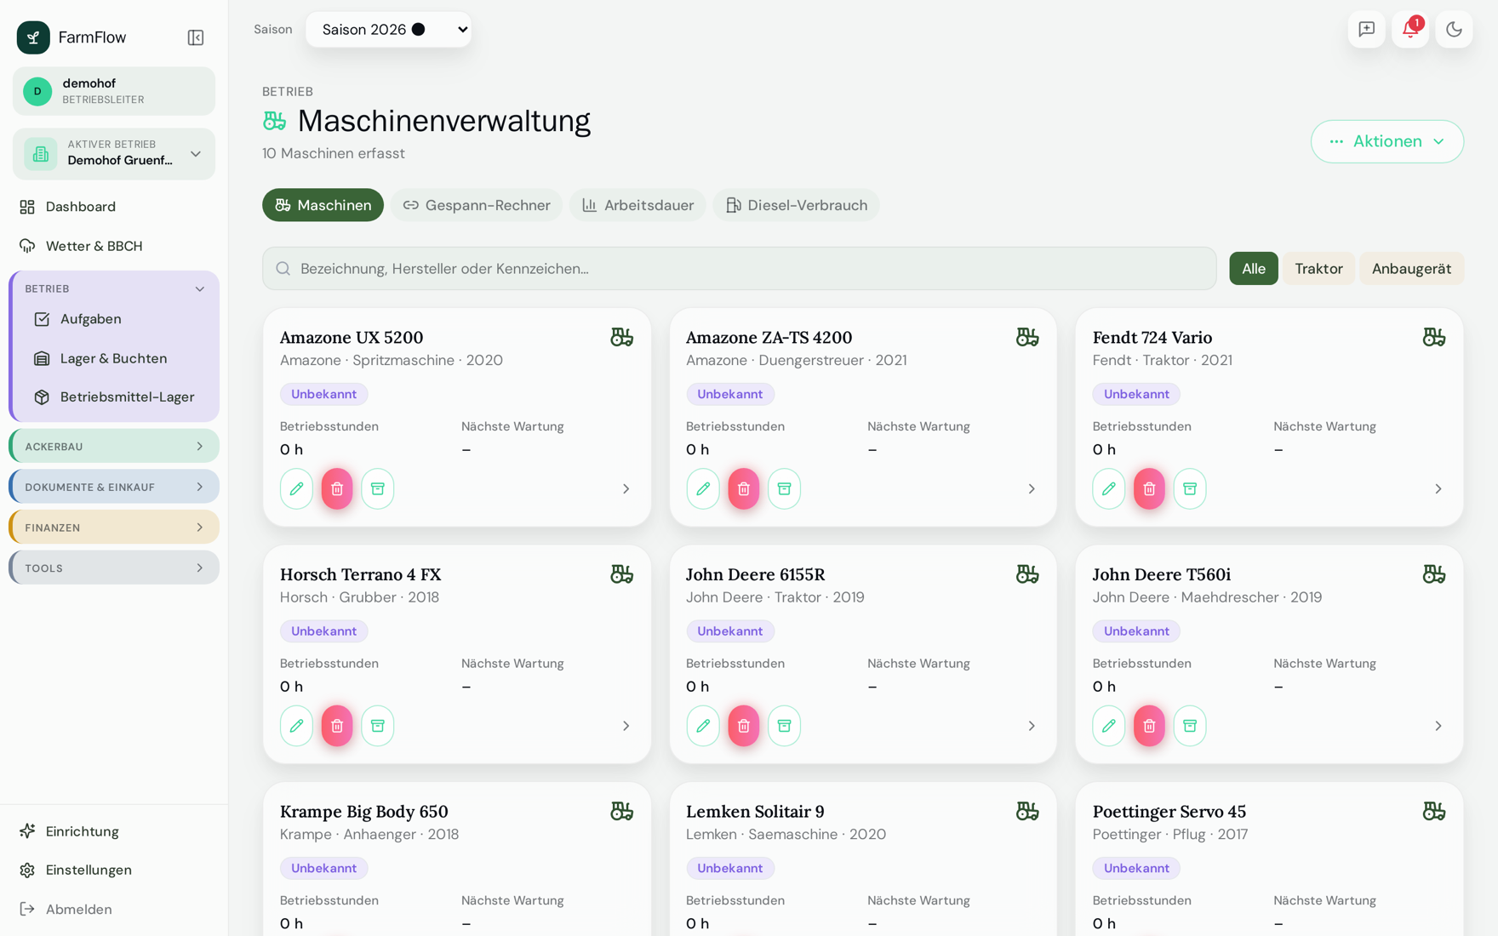The width and height of the screenshot is (1498, 936).
Task: Click tractor icon on Amazone UX 5200 card
Action: point(622,338)
